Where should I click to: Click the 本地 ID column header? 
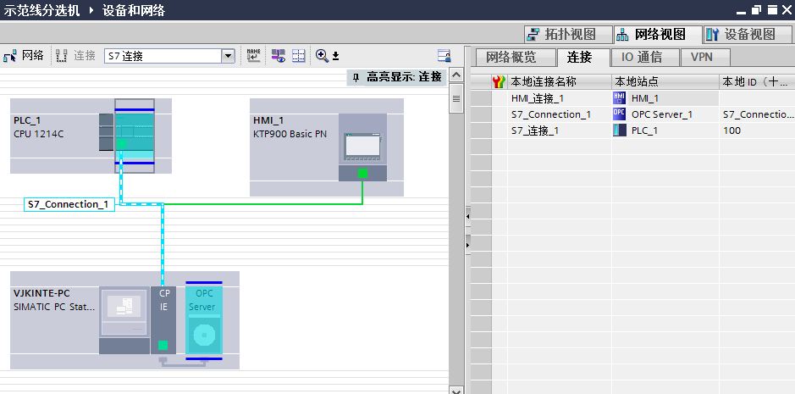pyautogui.click(x=756, y=81)
